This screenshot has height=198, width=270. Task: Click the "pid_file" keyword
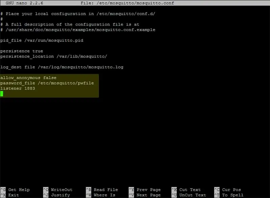click(11, 40)
